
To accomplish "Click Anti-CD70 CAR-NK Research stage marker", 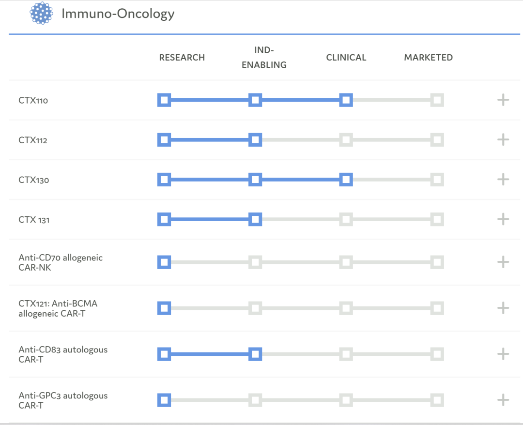I will pyautogui.click(x=164, y=262).
